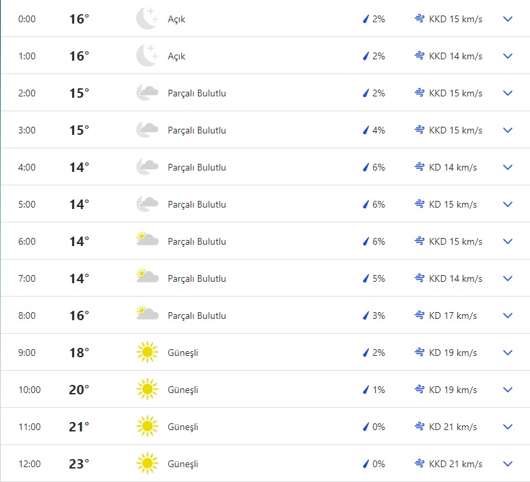Open details chevron for 7:00

[508, 278]
